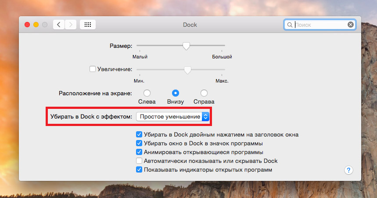Toggle Показывать индикаторы открытых программ checkbox

[x=139, y=169]
